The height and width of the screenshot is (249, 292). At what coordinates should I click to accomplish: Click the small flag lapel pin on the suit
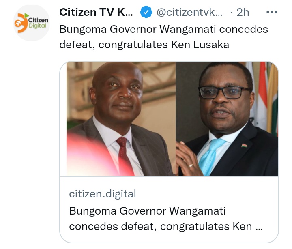pos(244,145)
